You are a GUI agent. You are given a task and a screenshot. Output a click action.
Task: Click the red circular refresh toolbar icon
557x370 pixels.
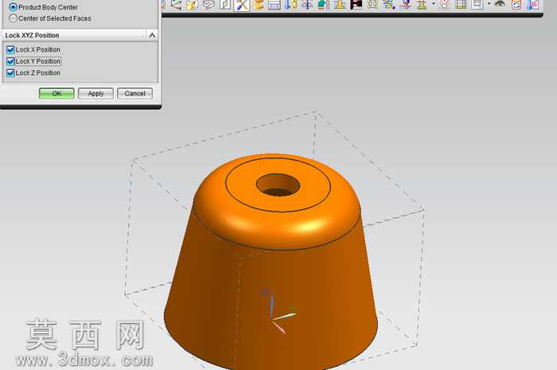516,5
